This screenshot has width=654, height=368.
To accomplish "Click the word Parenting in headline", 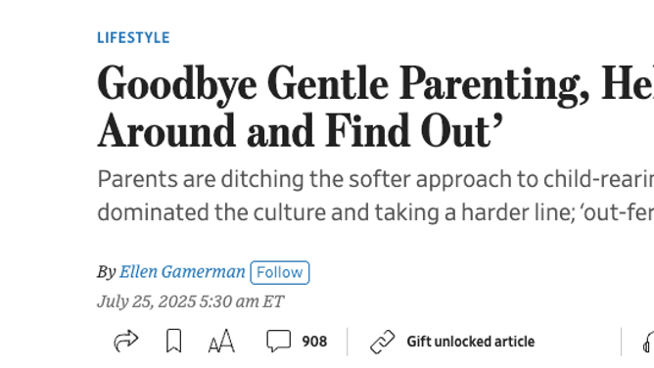I will point(494,85).
